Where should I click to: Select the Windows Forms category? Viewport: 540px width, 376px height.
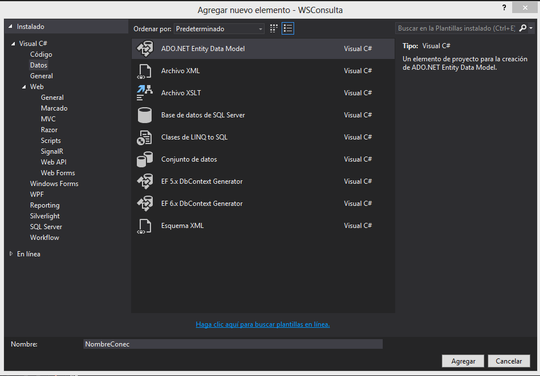[54, 184]
